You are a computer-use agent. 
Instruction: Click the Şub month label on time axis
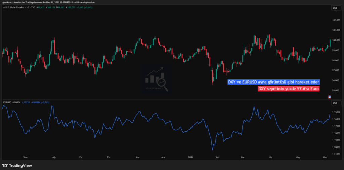point(217,157)
